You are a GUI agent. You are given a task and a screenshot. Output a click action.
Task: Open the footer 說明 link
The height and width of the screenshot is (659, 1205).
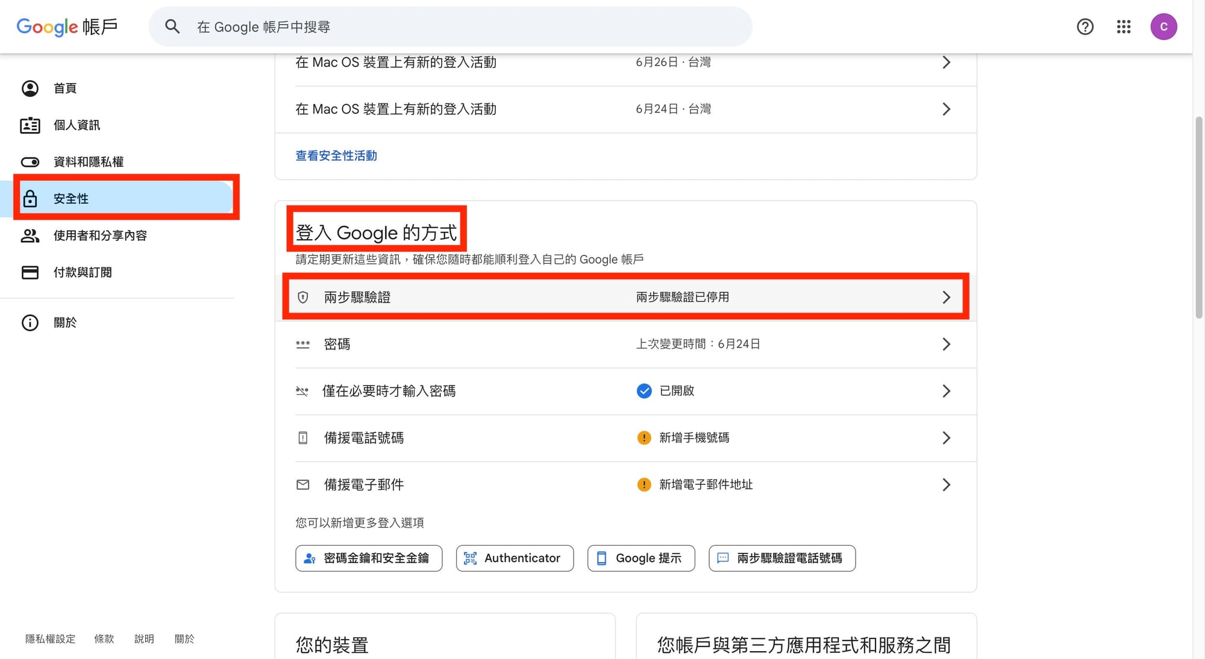click(x=144, y=639)
